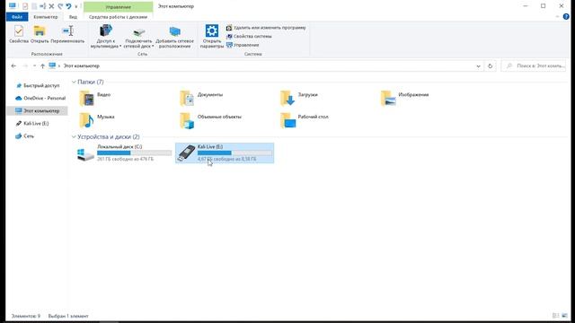The width and height of the screenshot is (575, 323).
Task: Go up one level with the up arrow
Action: 42,65
